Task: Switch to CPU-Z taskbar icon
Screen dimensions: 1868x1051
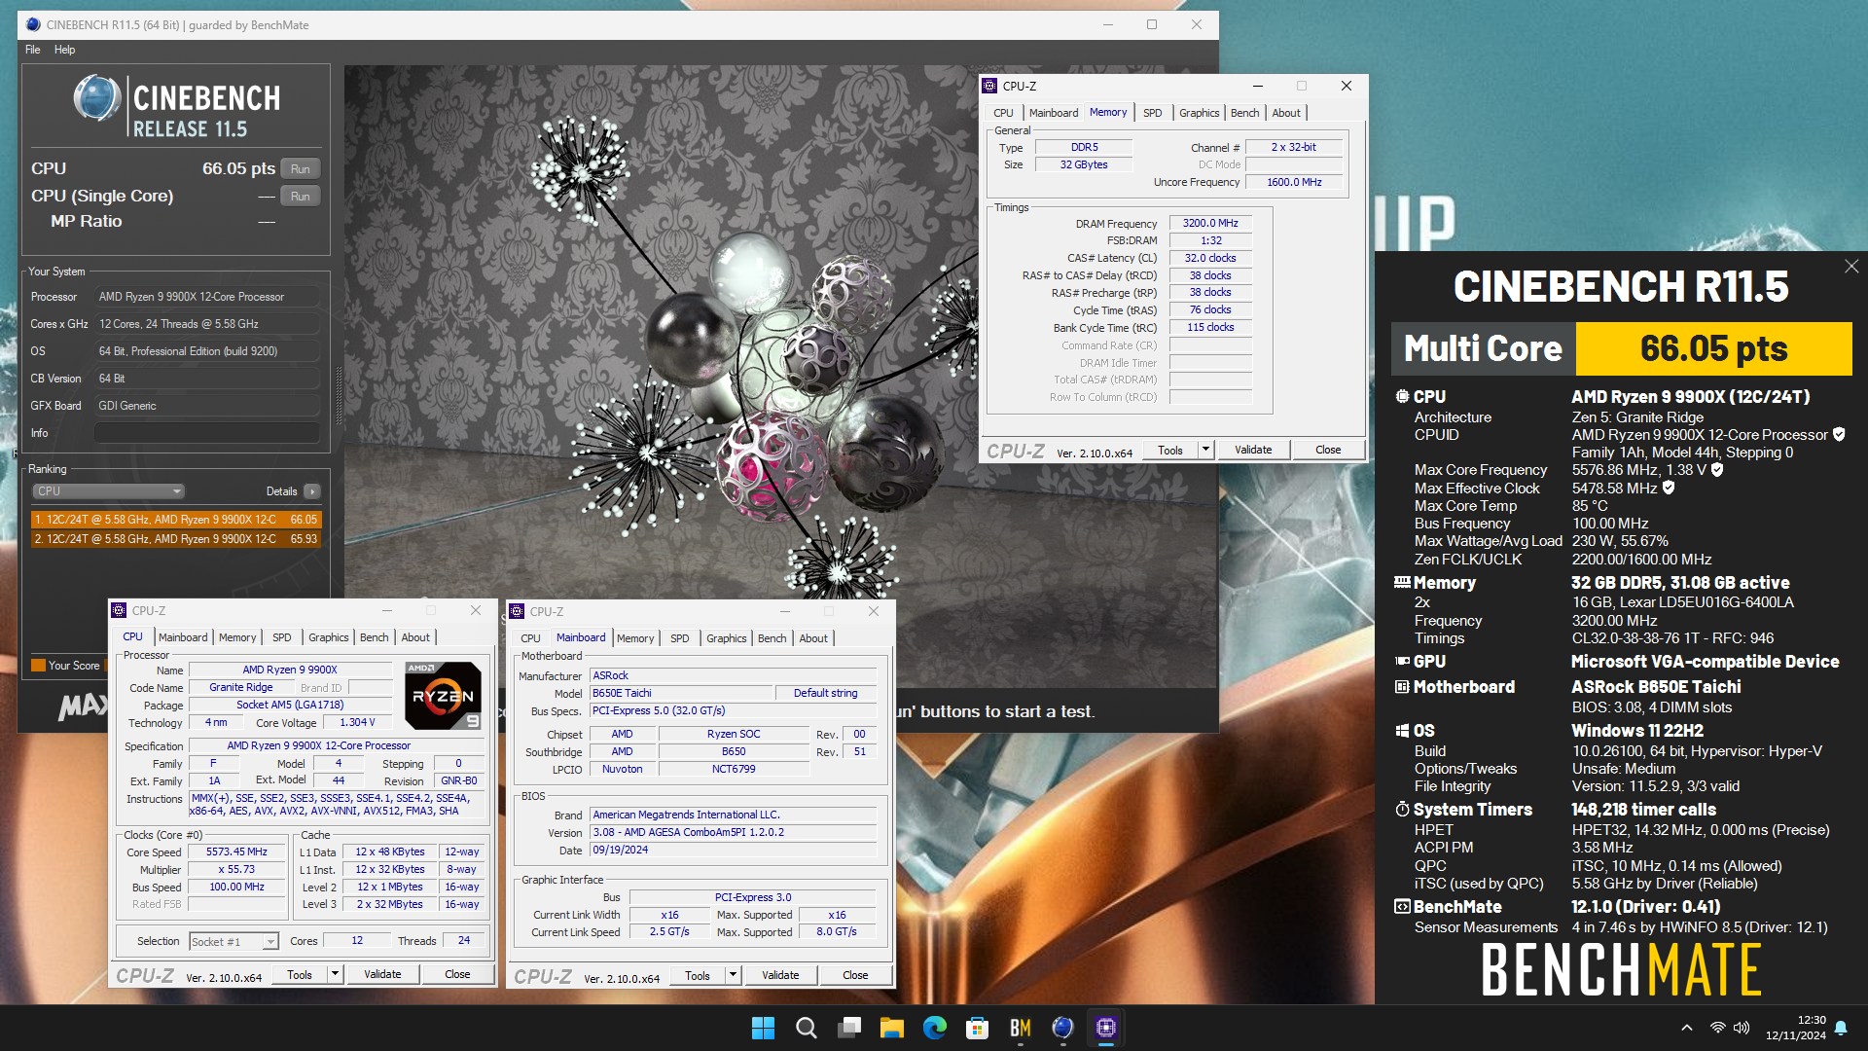Action: coord(1106,1028)
